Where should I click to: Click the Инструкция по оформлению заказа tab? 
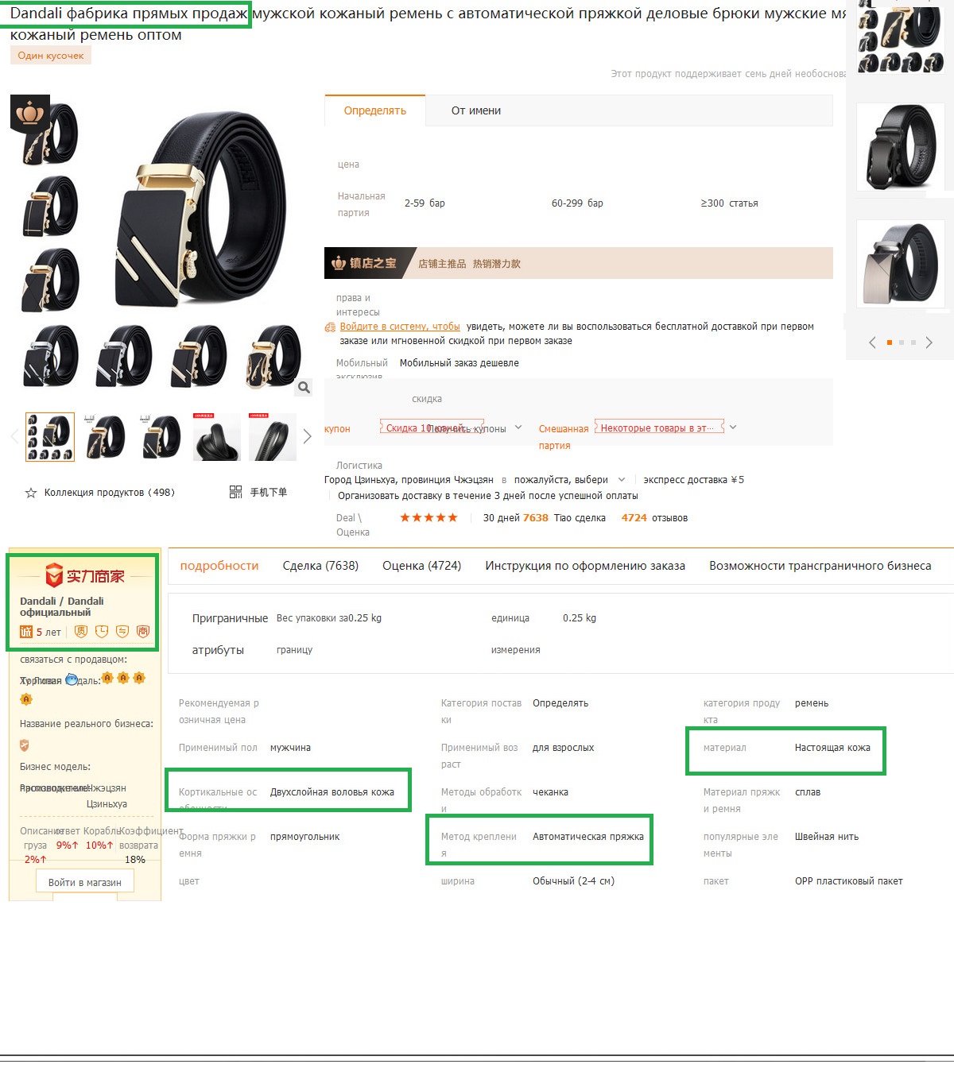pos(585,566)
